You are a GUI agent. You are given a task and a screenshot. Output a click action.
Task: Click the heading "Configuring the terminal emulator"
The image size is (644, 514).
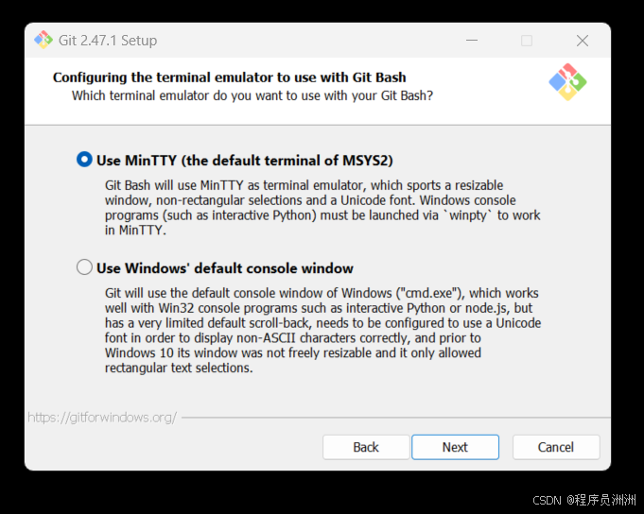(229, 77)
